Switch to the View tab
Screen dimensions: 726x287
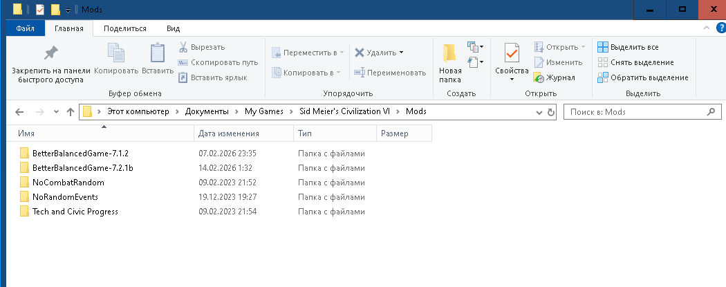coord(173,28)
